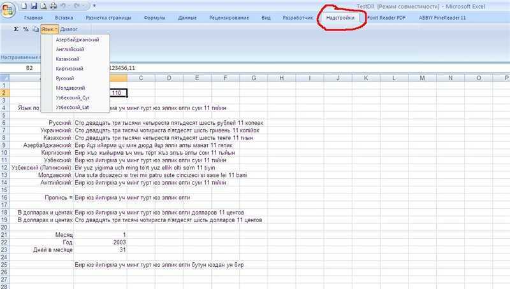Click the copy sheets icon beside Язык
The width and height of the screenshot is (510, 289).
coord(35,29)
